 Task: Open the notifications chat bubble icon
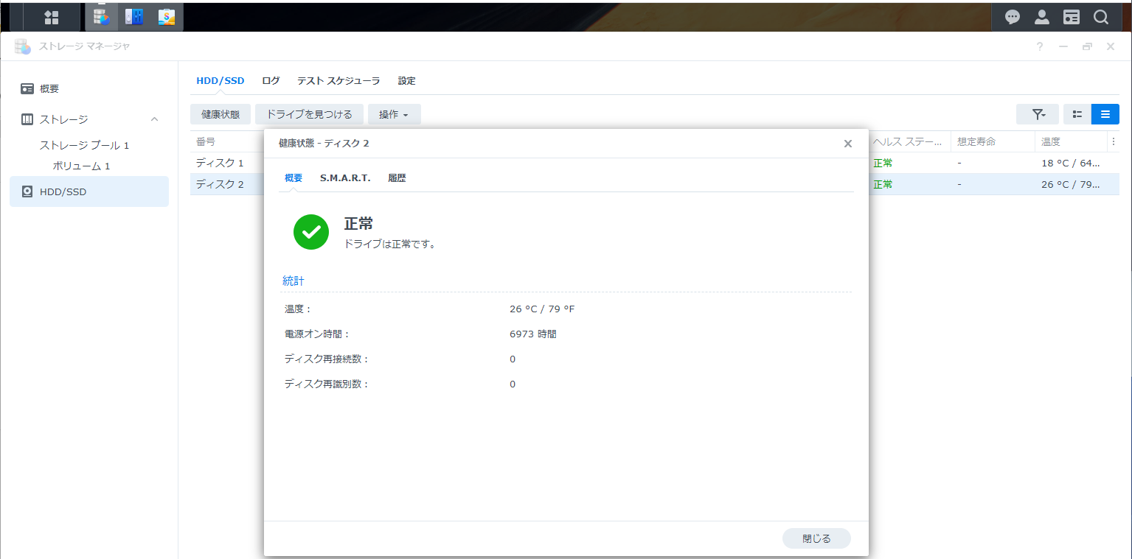point(1013,17)
